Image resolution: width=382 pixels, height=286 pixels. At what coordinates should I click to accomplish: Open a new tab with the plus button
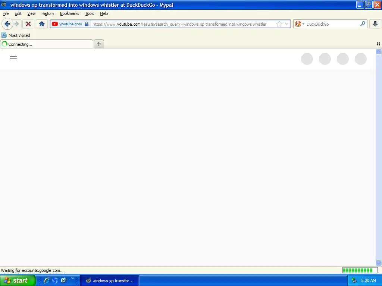(98, 44)
